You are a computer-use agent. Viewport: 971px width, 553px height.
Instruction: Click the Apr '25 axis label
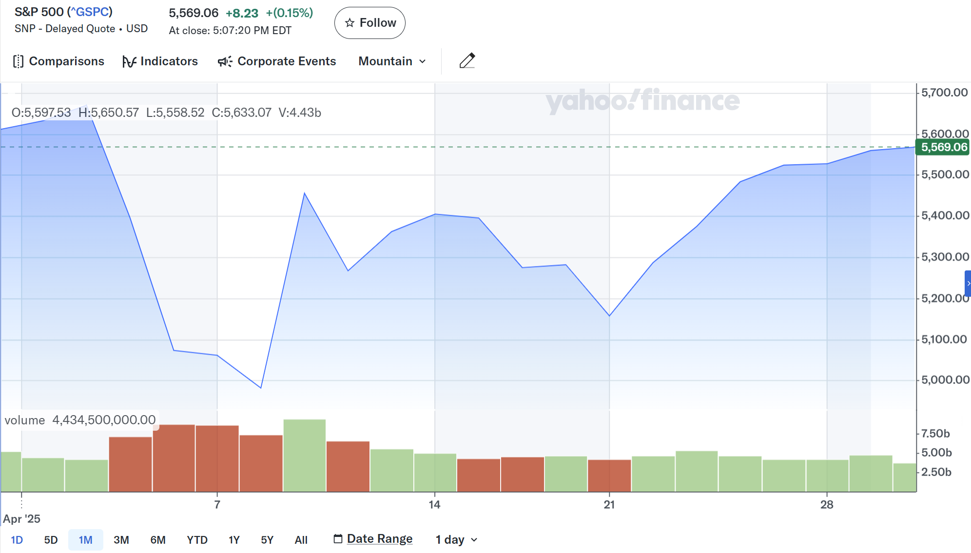point(21,519)
